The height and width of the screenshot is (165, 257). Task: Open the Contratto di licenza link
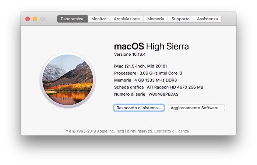[172, 131]
